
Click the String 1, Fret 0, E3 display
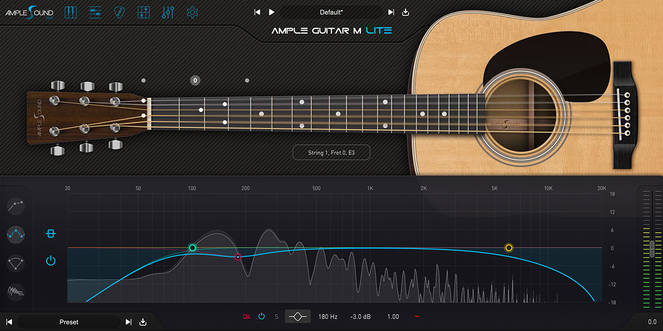(x=331, y=153)
